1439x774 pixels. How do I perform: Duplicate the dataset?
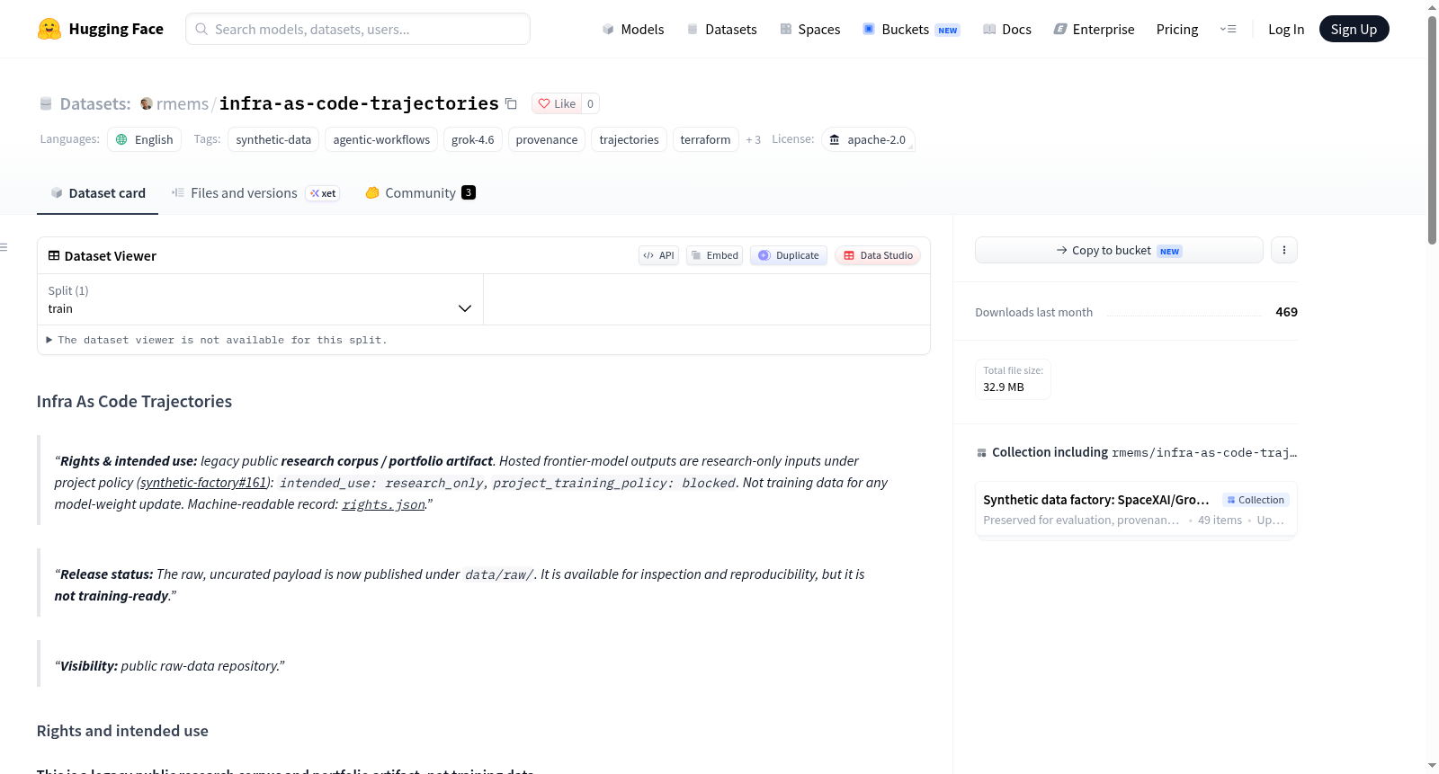789,255
